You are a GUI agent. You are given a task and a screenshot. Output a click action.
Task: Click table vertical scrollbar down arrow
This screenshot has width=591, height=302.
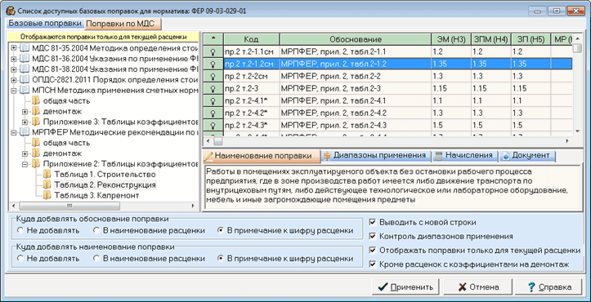click(x=577, y=131)
